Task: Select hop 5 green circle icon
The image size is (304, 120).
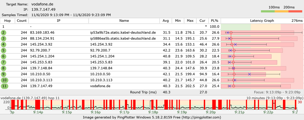Action: pyautogui.click(x=3, y=50)
